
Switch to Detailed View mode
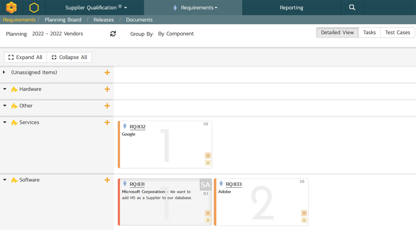[337, 32]
